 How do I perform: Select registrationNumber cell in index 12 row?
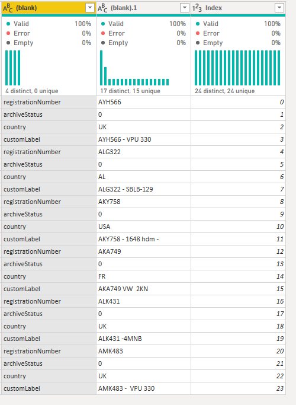coord(49,251)
